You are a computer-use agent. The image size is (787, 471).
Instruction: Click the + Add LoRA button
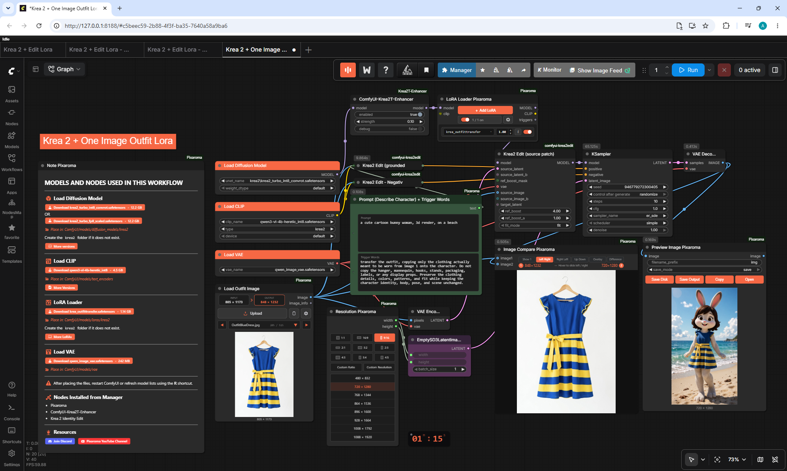click(485, 110)
